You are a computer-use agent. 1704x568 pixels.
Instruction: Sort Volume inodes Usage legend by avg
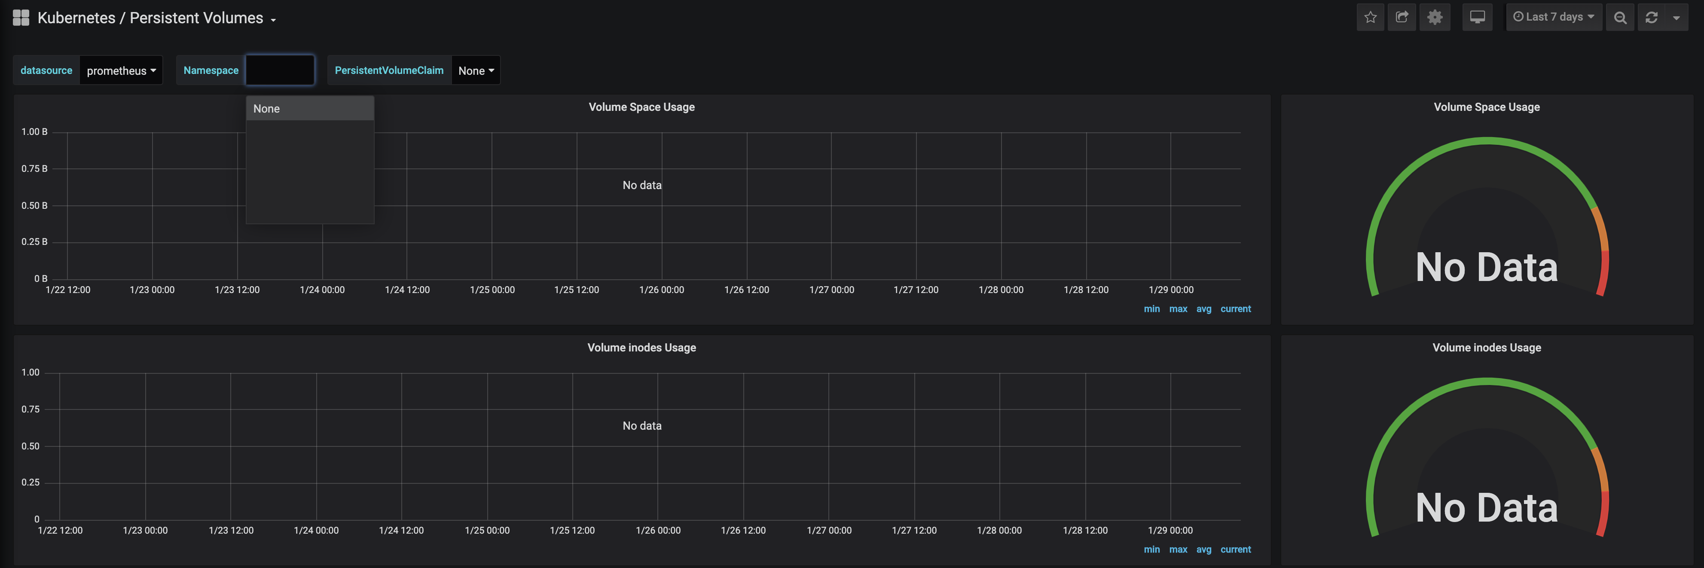point(1203,550)
